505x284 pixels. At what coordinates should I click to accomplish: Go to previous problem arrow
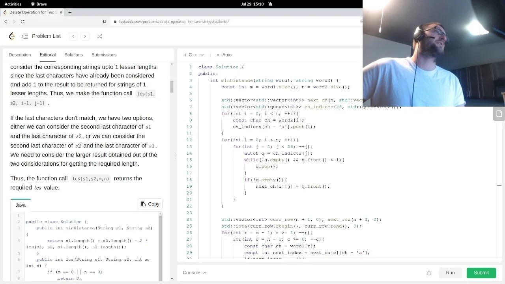[x=73, y=36]
